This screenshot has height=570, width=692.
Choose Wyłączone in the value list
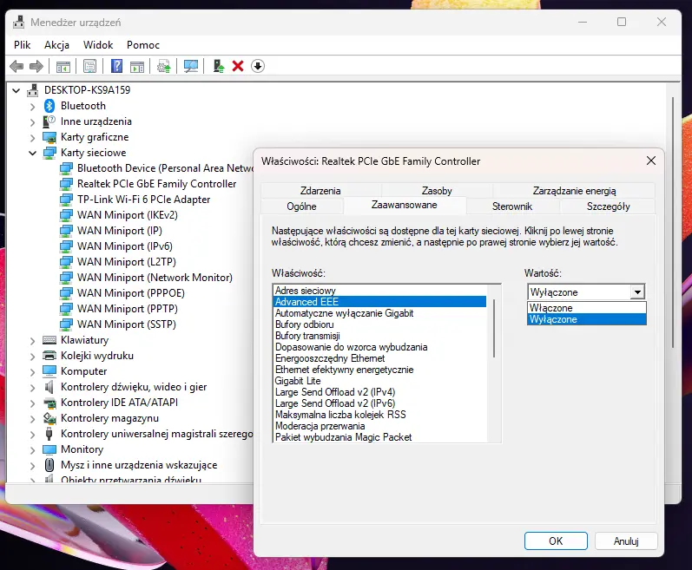(587, 319)
